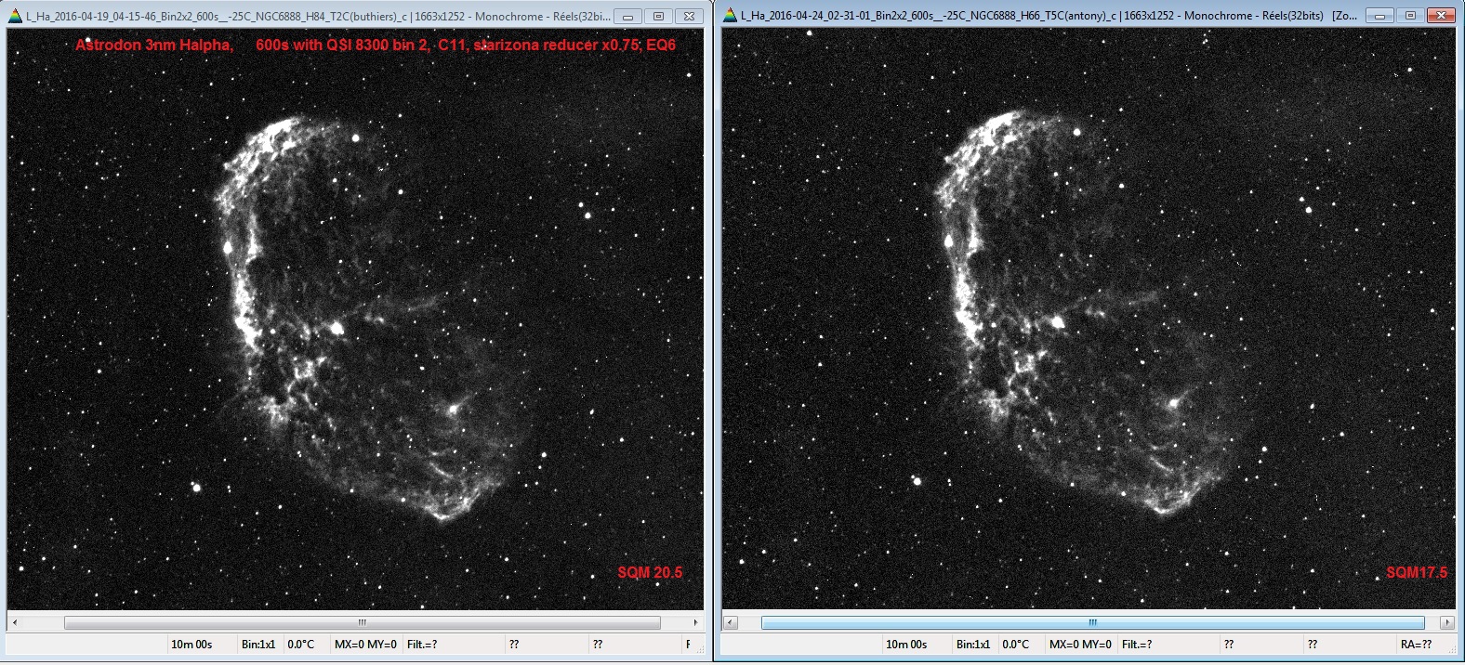Click "0.0°C" in left window status bar
This screenshot has height=665, width=1465.
301,645
